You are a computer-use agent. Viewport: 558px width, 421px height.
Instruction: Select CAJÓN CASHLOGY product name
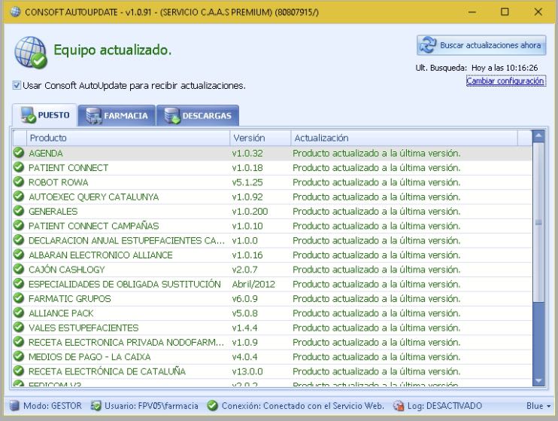pos(66,270)
